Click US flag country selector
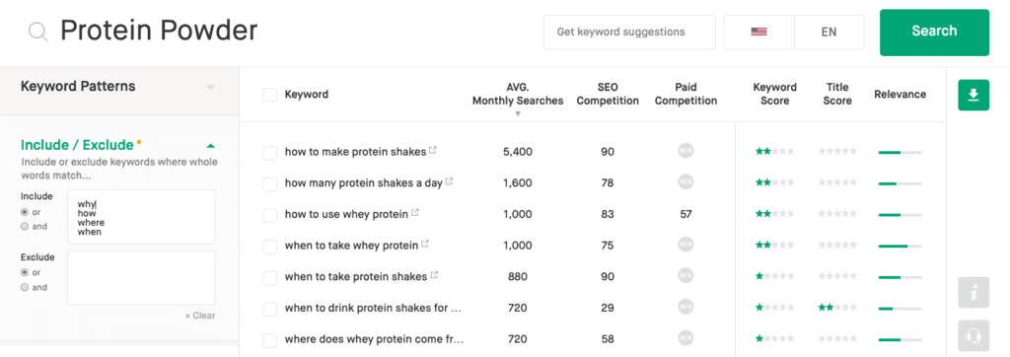This screenshot has width=1010, height=357. 758,32
